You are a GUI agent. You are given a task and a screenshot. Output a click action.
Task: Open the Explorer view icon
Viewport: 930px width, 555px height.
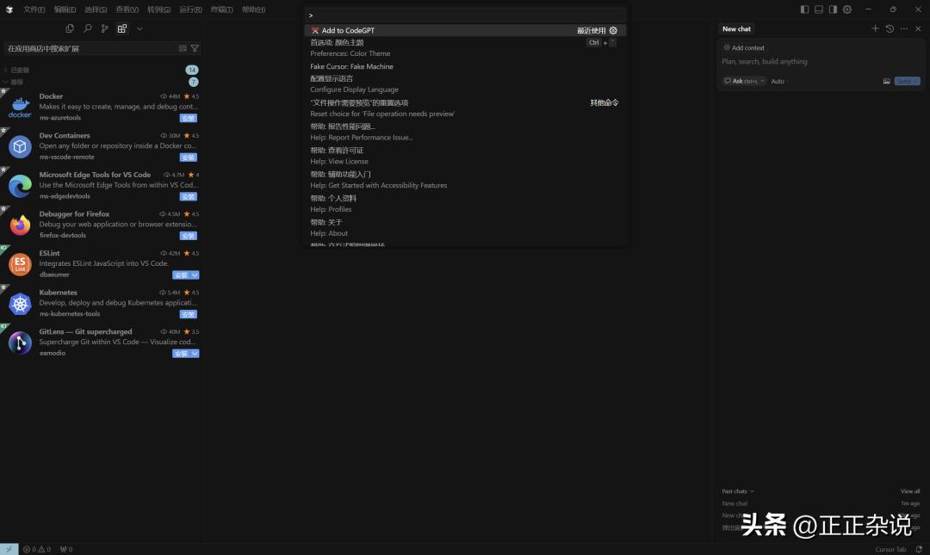(70, 28)
